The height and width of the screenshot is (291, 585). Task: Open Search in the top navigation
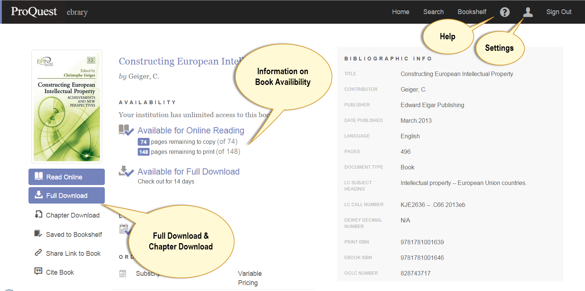pos(434,12)
